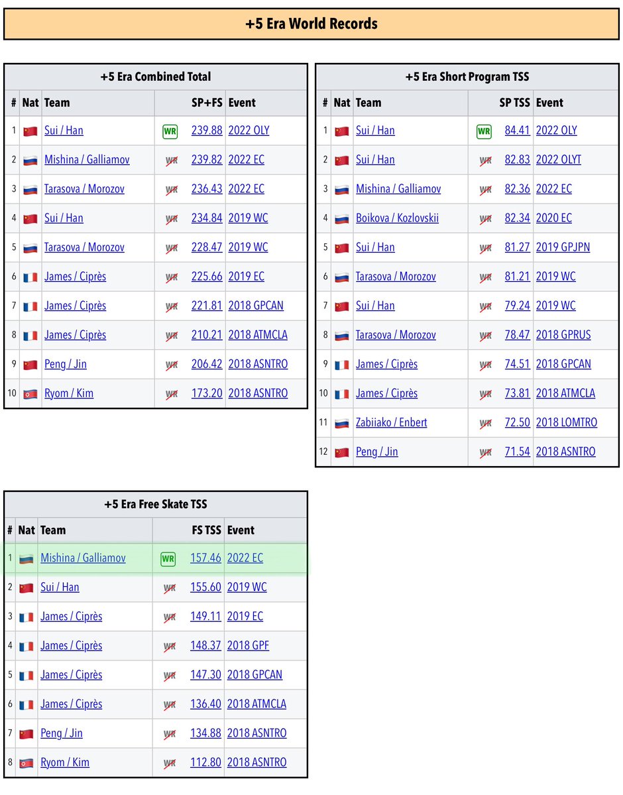This screenshot has height=795, width=623.
Task: Click the FS TSS column header
Action: point(206,531)
